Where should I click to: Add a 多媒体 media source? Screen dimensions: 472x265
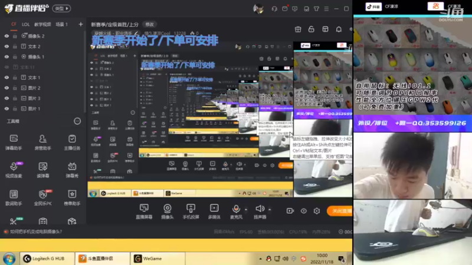[x=214, y=211]
